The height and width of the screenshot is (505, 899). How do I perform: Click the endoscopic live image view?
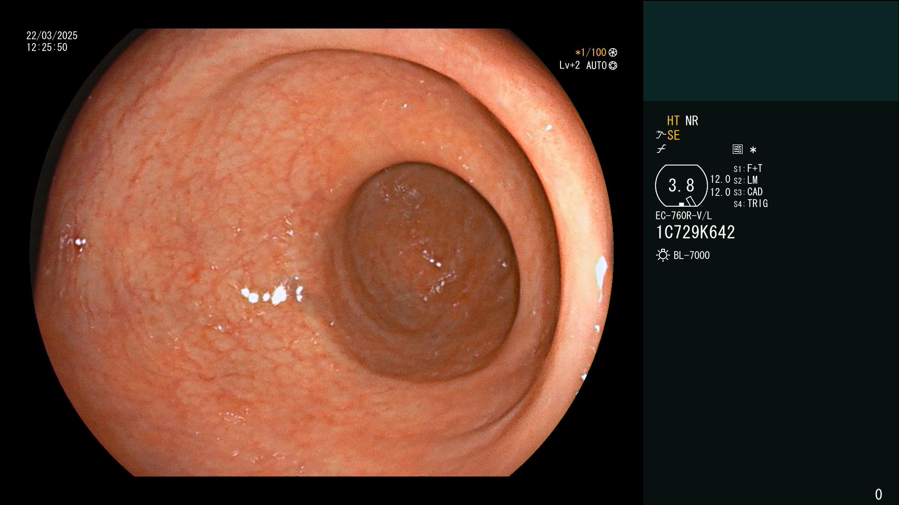click(322, 252)
